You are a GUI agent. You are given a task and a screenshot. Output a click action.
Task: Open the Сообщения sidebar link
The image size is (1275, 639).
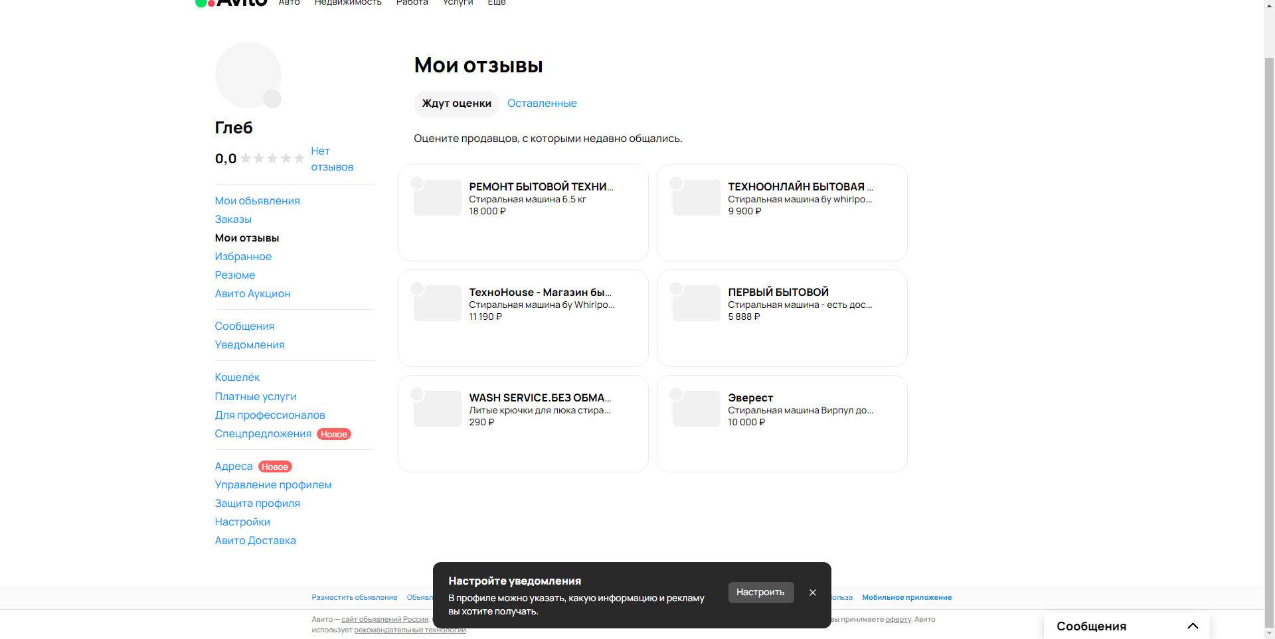click(x=244, y=326)
